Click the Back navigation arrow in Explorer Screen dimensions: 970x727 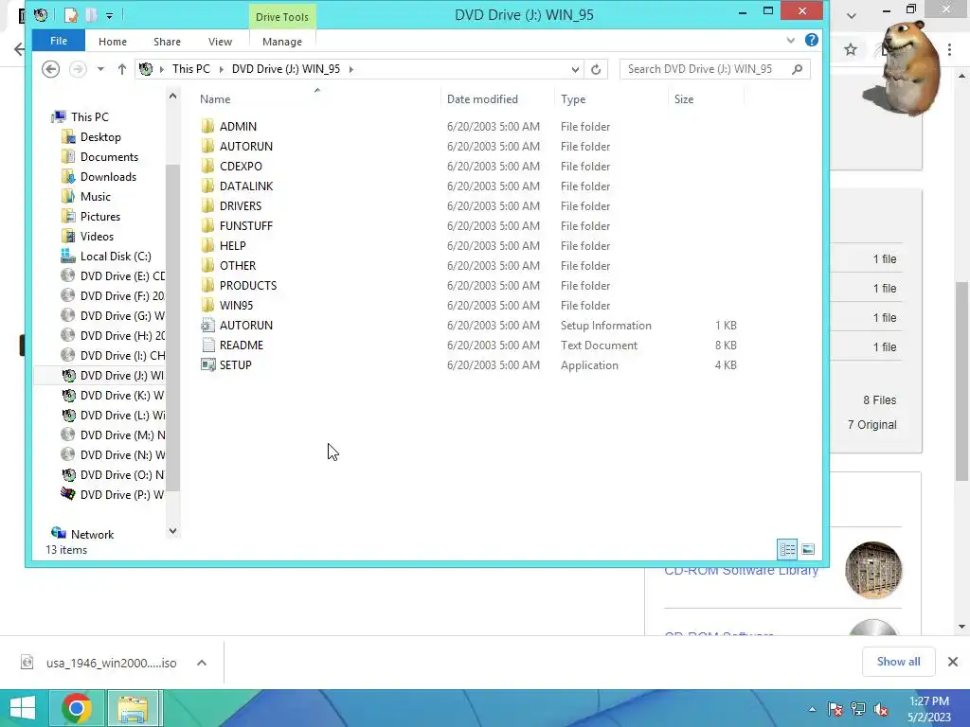(51, 68)
